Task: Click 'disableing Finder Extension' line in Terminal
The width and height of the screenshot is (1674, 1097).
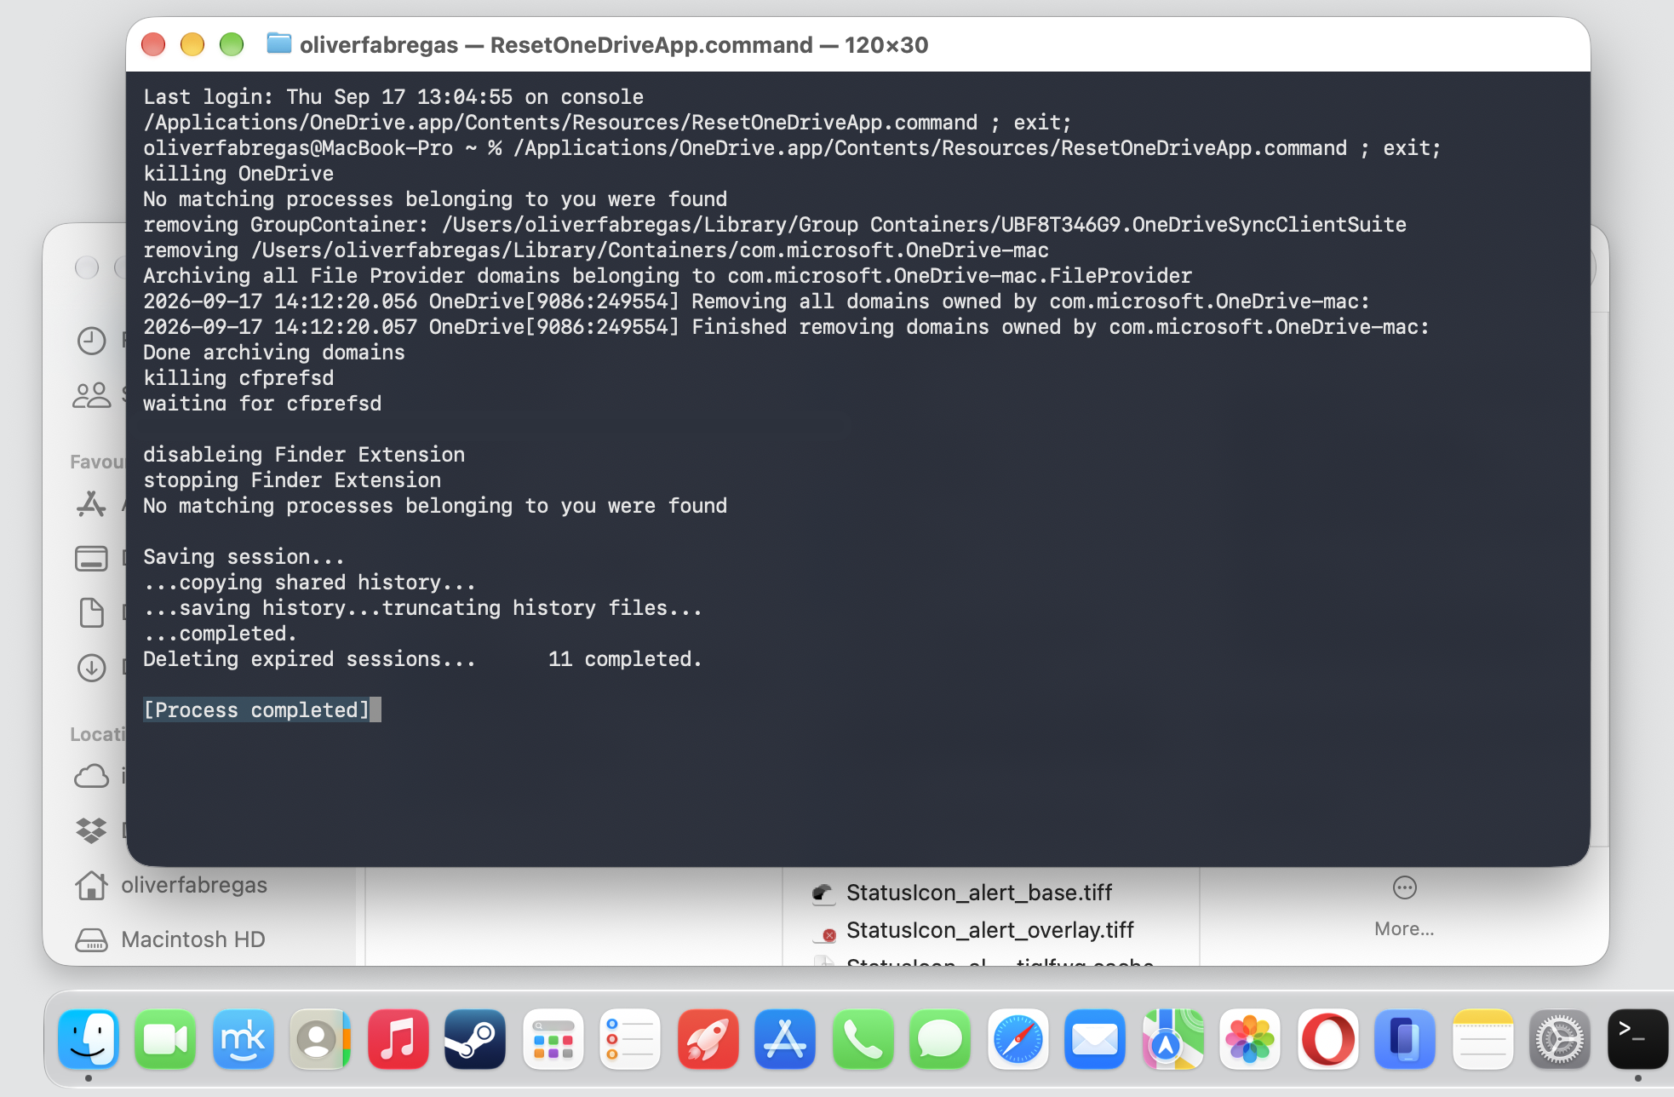Action: point(304,454)
